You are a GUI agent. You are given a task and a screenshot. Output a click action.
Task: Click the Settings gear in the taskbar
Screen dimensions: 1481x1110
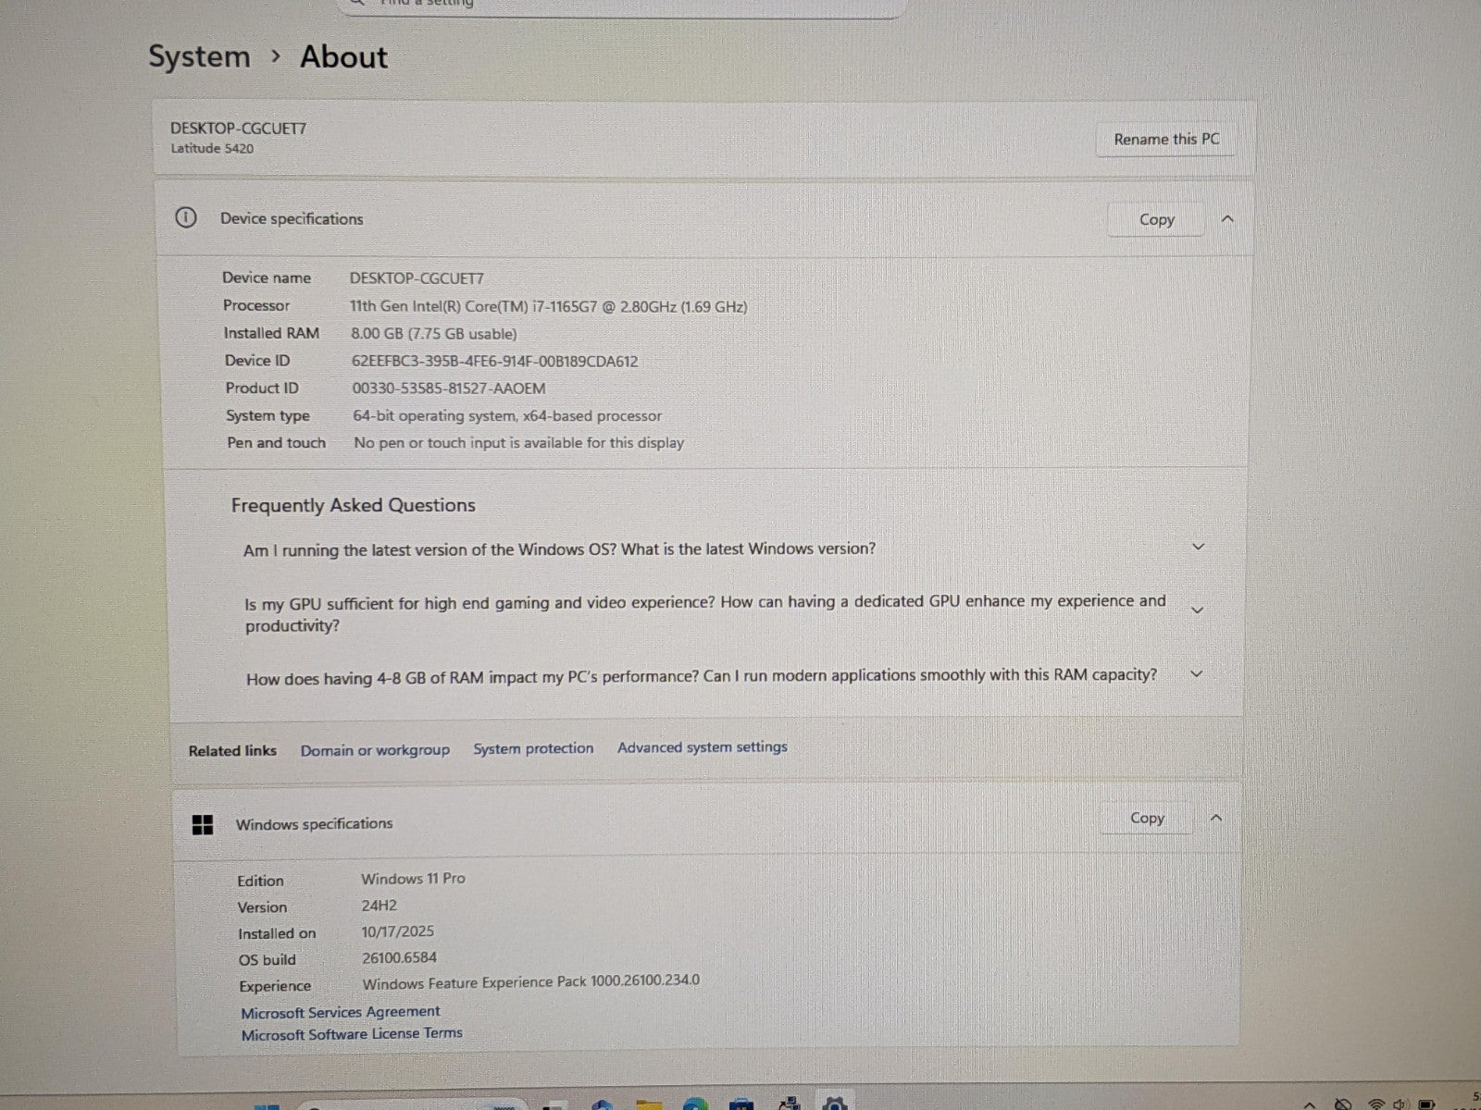[835, 1104]
